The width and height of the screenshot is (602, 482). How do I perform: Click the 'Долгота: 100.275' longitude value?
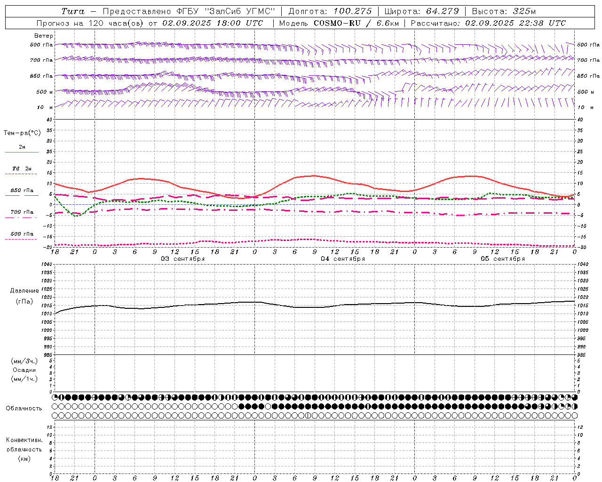pos(330,11)
